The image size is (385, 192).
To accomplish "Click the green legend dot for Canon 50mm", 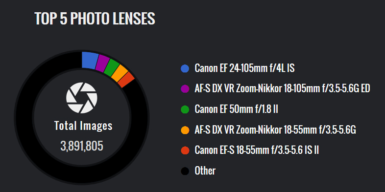I will (185, 109).
